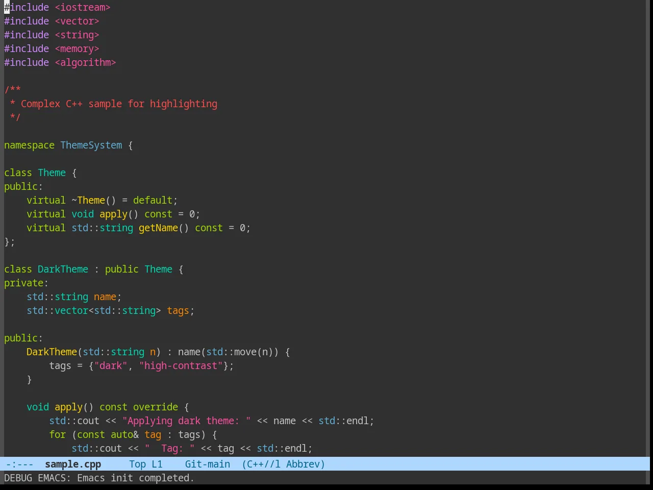Place cursor on '<string>' include

click(x=77, y=35)
